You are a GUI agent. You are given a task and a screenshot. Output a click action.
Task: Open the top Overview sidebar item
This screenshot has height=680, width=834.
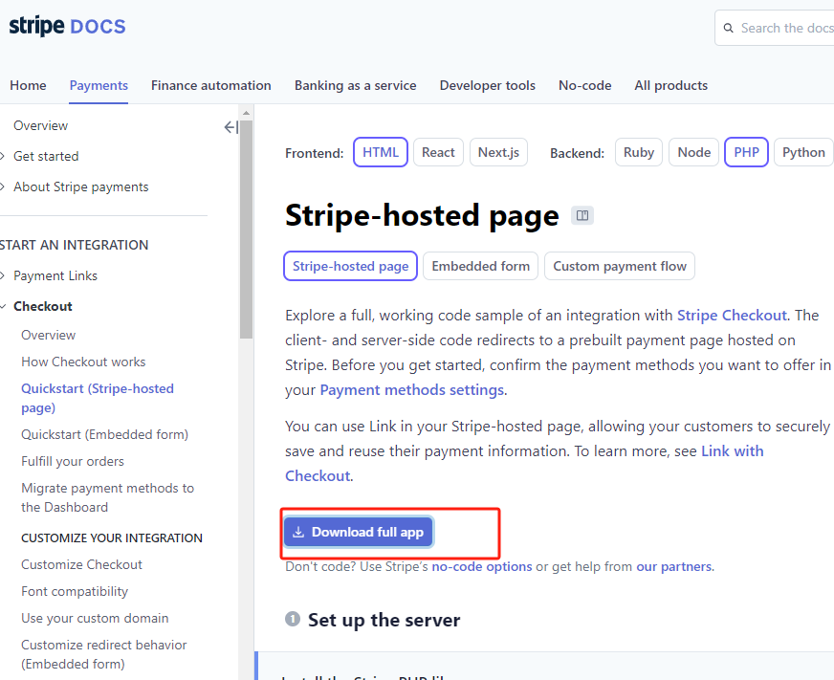click(41, 125)
